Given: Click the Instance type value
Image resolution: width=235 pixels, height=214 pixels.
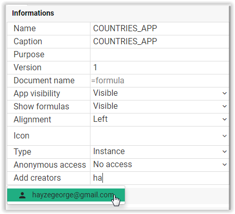Looking at the screenshot, I should click(109, 152).
